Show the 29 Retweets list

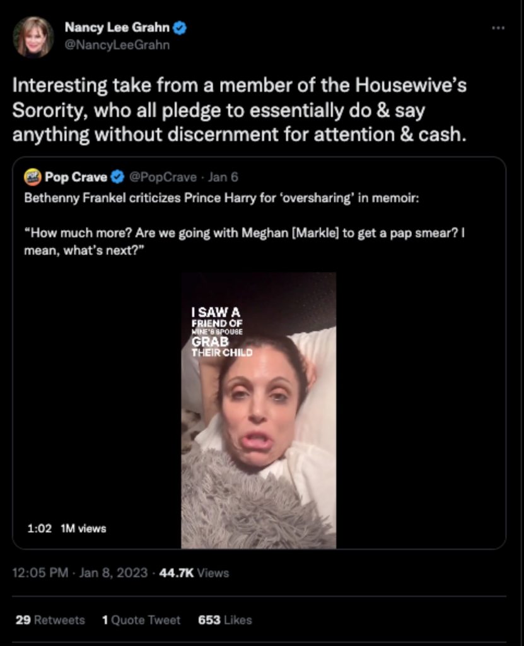(50, 620)
